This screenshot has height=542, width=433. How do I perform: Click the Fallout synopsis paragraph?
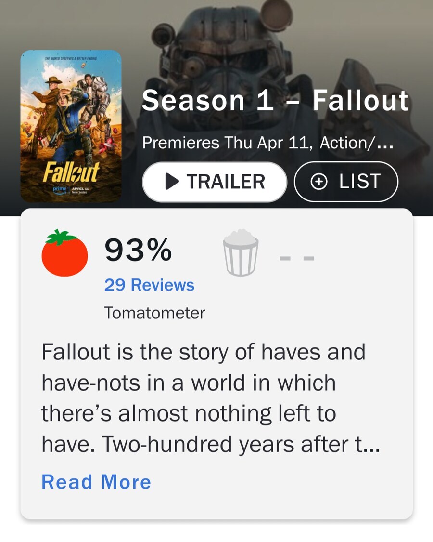pos(202,397)
